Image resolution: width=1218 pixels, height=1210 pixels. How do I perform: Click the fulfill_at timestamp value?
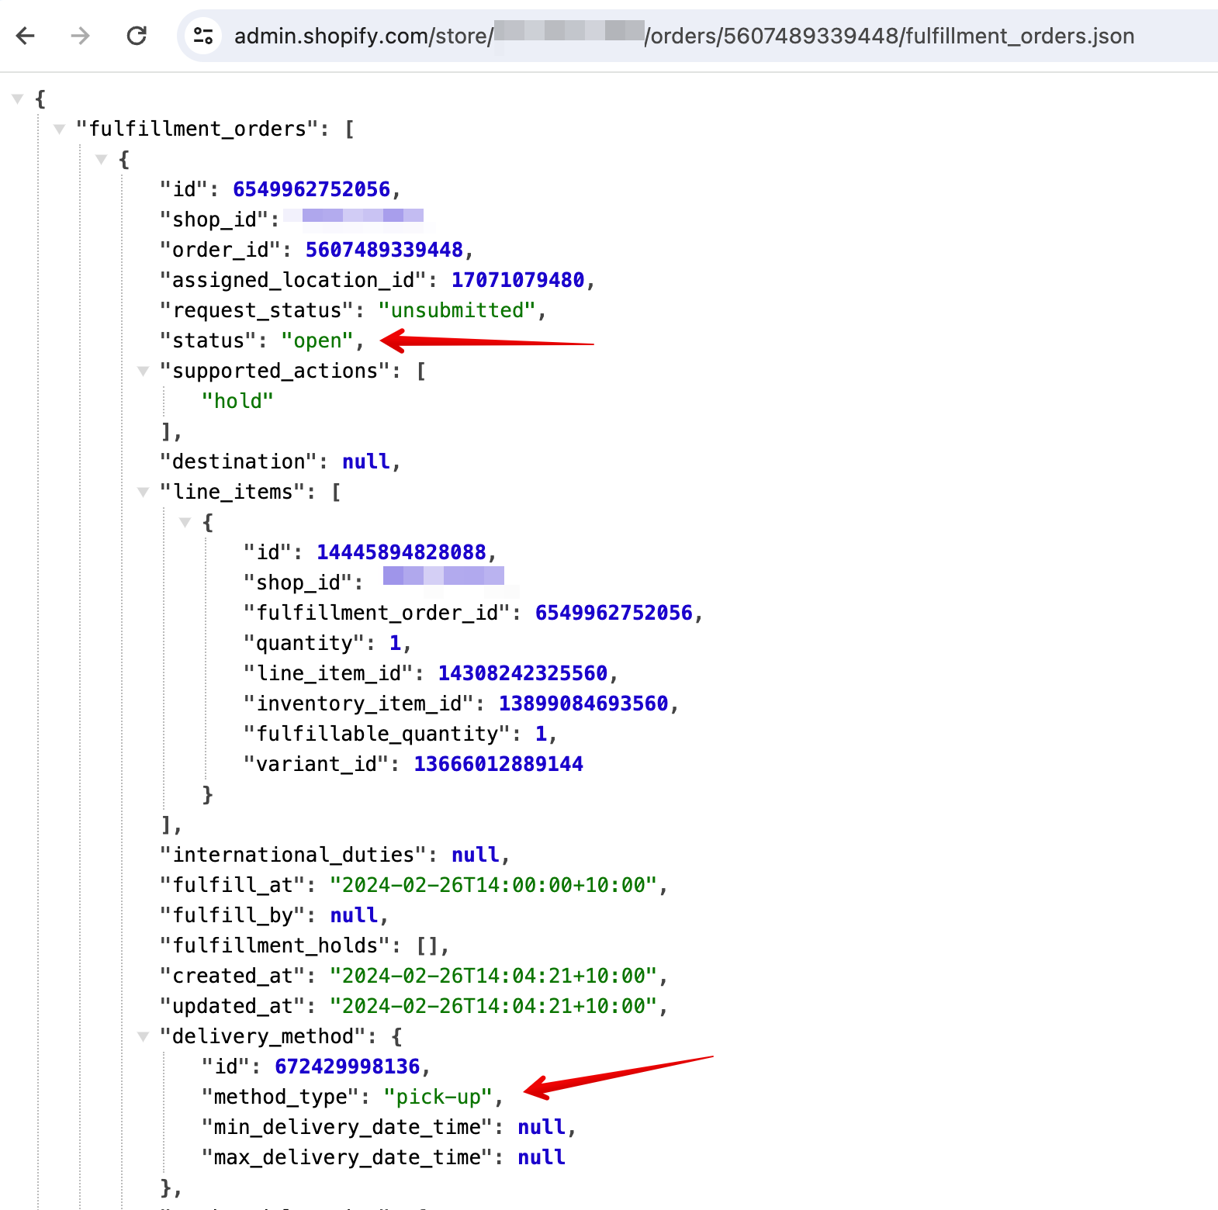tap(493, 885)
